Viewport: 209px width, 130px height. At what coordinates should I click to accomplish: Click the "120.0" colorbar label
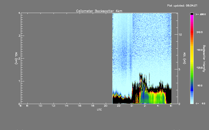click(x=200, y=68)
